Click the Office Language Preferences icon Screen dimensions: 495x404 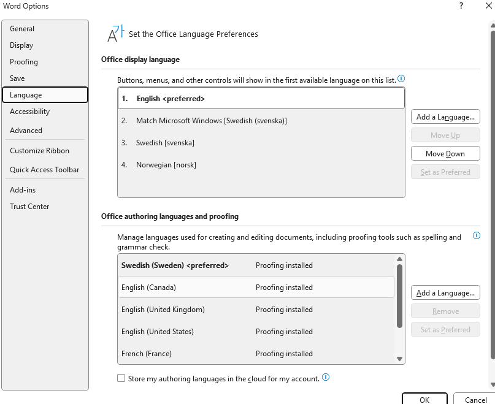pos(116,34)
